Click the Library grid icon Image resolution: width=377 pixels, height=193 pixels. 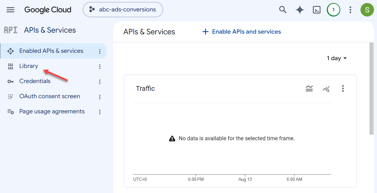click(x=10, y=67)
